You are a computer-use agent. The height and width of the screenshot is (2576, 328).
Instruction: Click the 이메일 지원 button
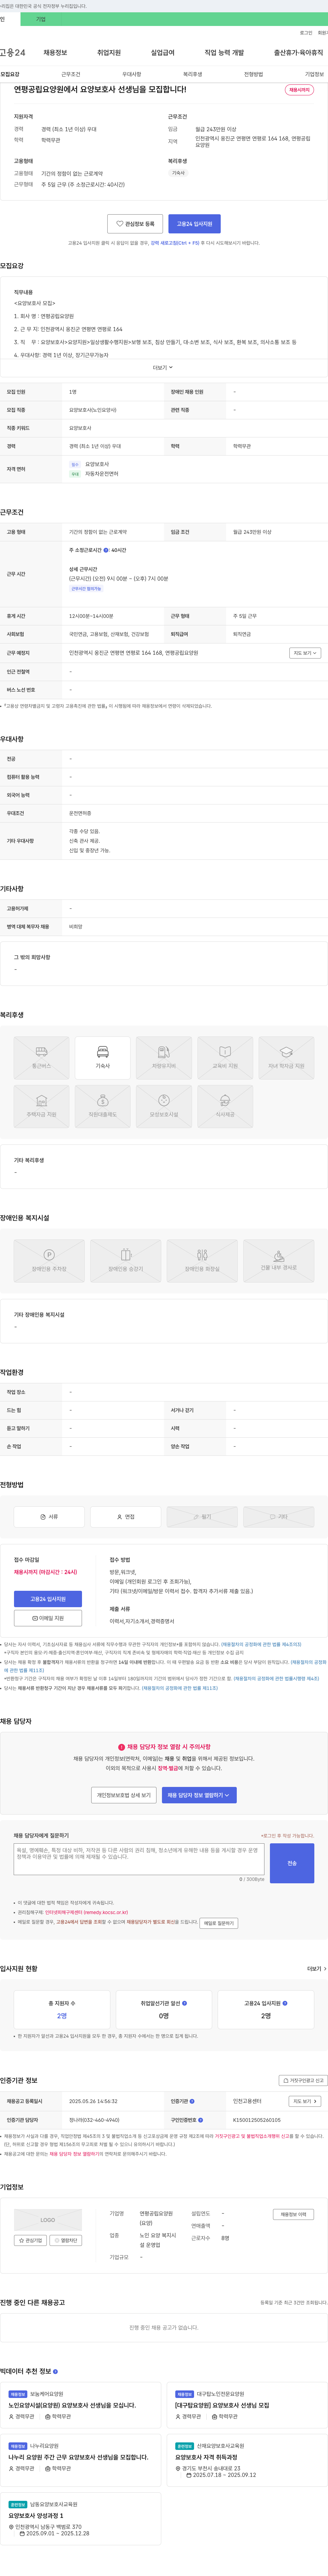tap(48, 1618)
